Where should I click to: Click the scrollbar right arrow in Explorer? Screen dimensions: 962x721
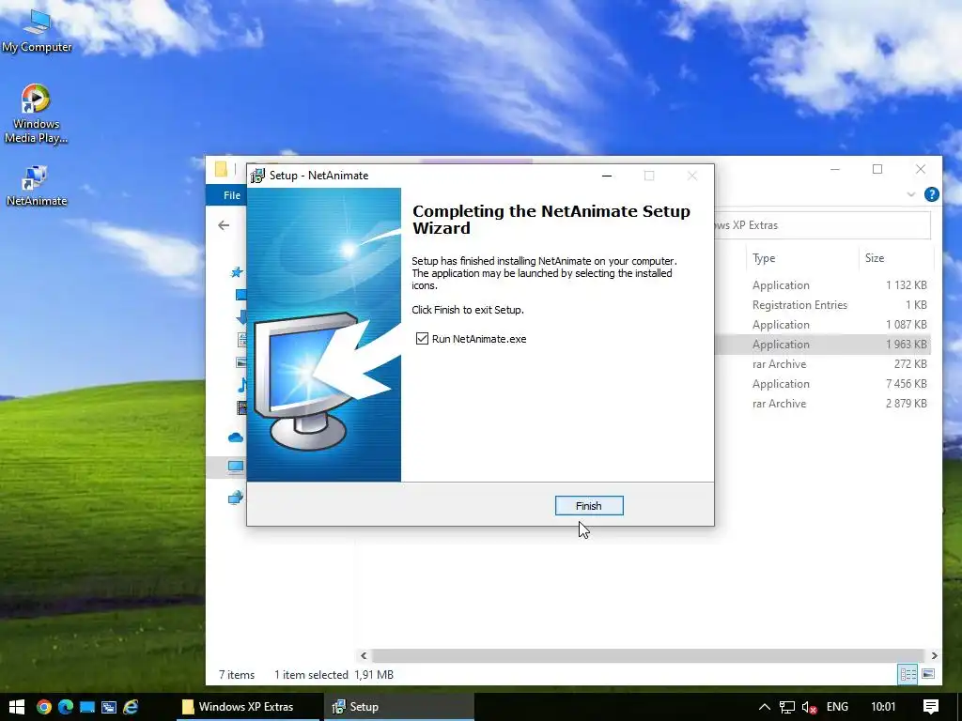934,655
